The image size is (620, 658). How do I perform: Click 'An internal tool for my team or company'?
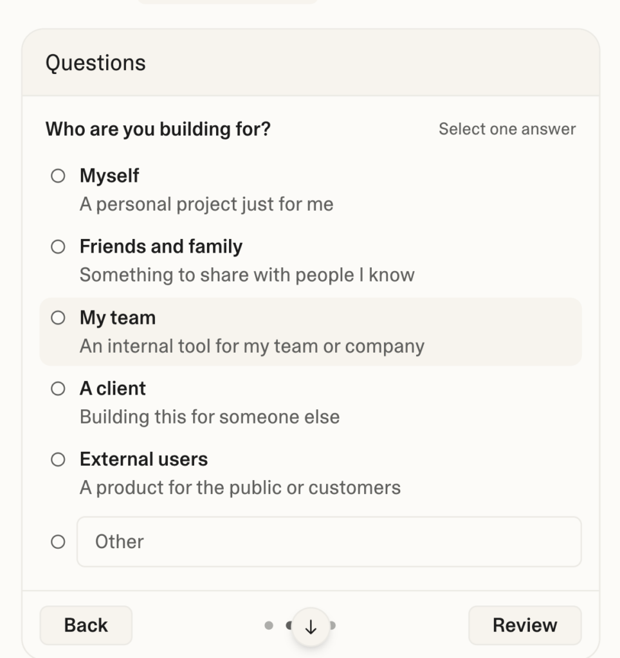pos(252,346)
